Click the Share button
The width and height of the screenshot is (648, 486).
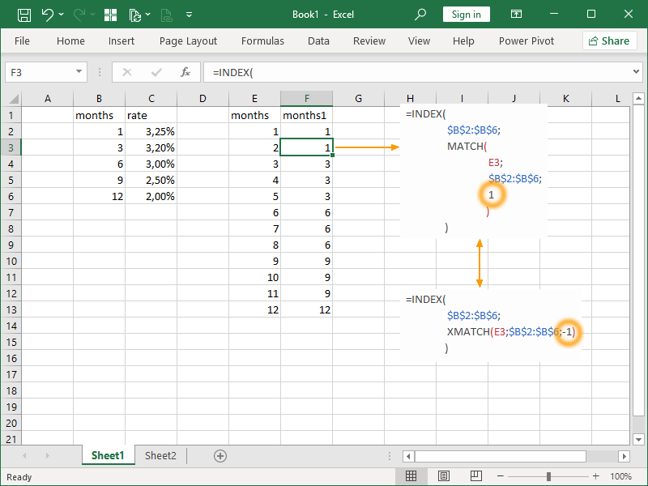[609, 41]
